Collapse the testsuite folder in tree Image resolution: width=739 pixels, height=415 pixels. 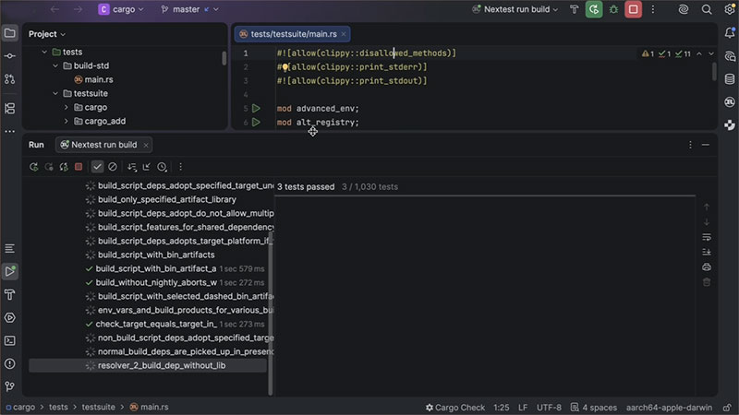(x=55, y=93)
